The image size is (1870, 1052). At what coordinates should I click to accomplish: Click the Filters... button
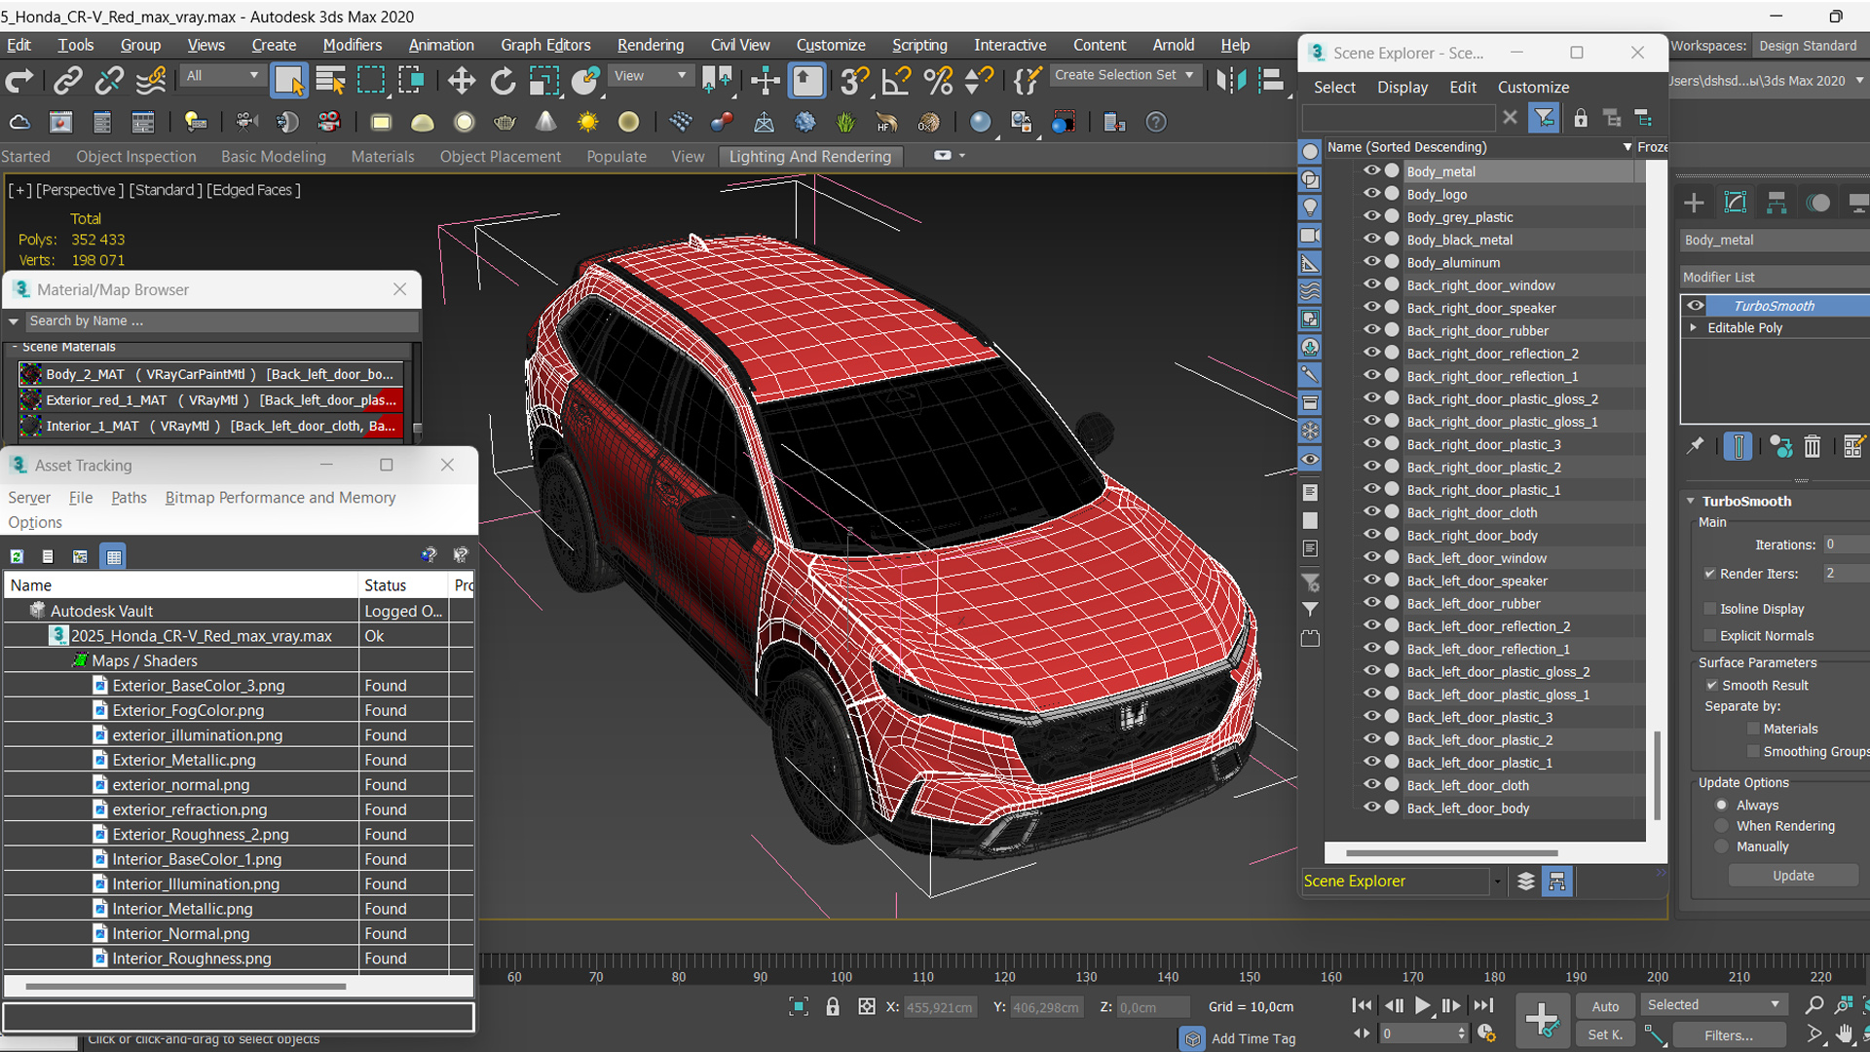[1728, 1035]
